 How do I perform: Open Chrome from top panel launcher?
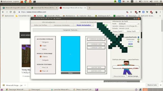coord(26,2)
